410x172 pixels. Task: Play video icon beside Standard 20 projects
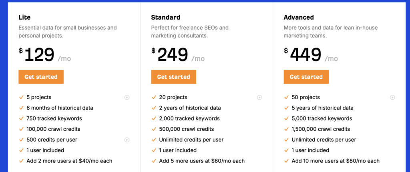[259, 98]
